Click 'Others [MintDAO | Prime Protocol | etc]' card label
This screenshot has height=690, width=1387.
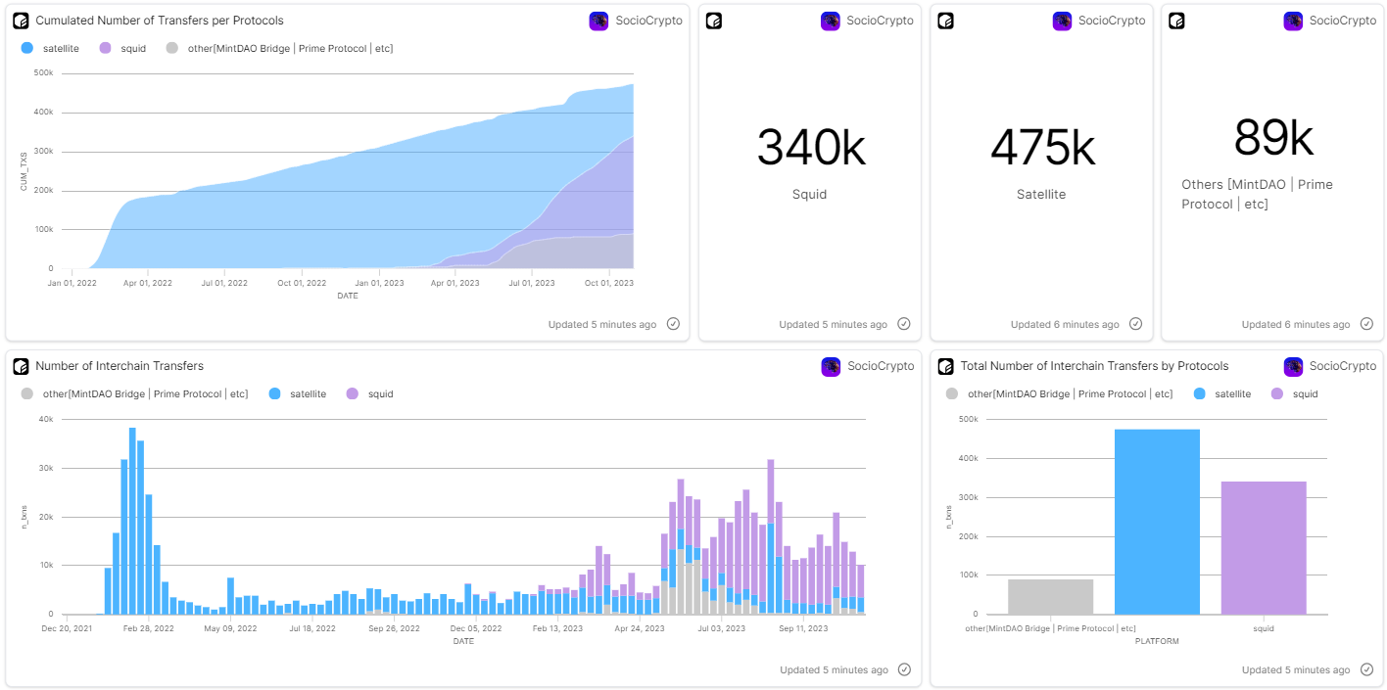click(1257, 194)
